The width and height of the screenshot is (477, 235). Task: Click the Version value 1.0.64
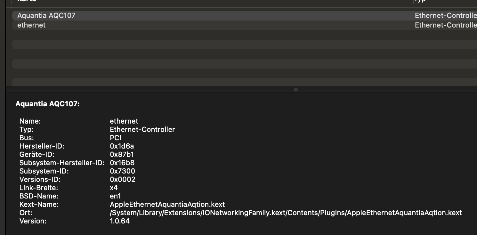pos(120,221)
